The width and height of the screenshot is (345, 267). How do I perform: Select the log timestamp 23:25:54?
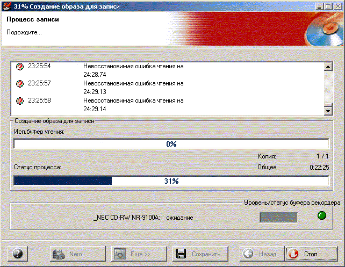coord(39,66)
